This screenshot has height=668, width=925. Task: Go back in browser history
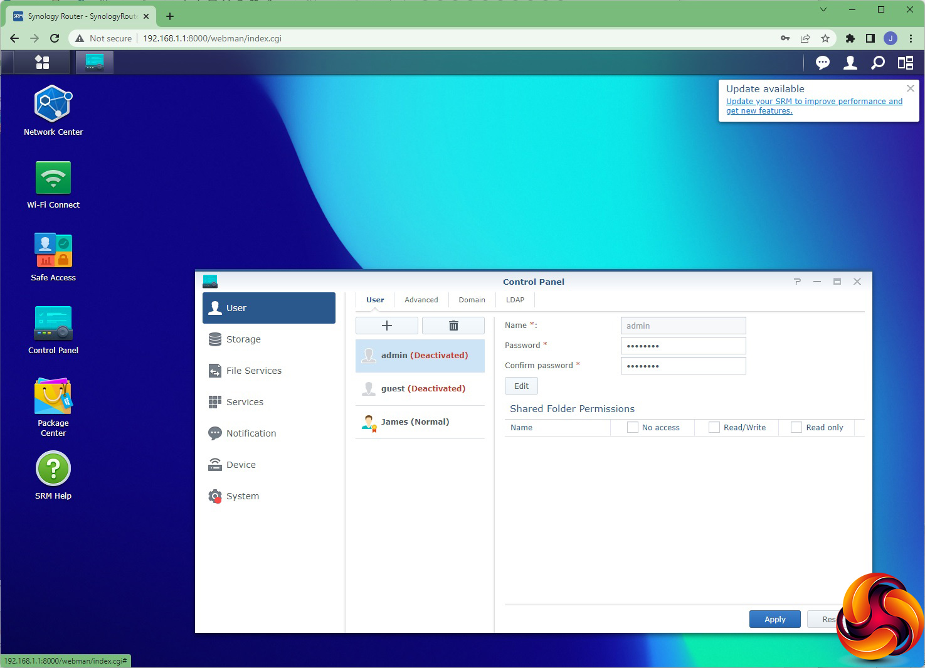tap(14, 38)
